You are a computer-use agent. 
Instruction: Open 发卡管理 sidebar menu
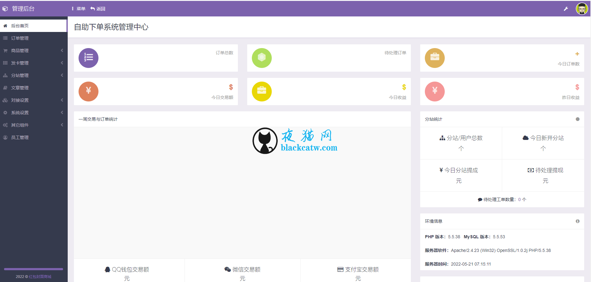click(34, 63)
